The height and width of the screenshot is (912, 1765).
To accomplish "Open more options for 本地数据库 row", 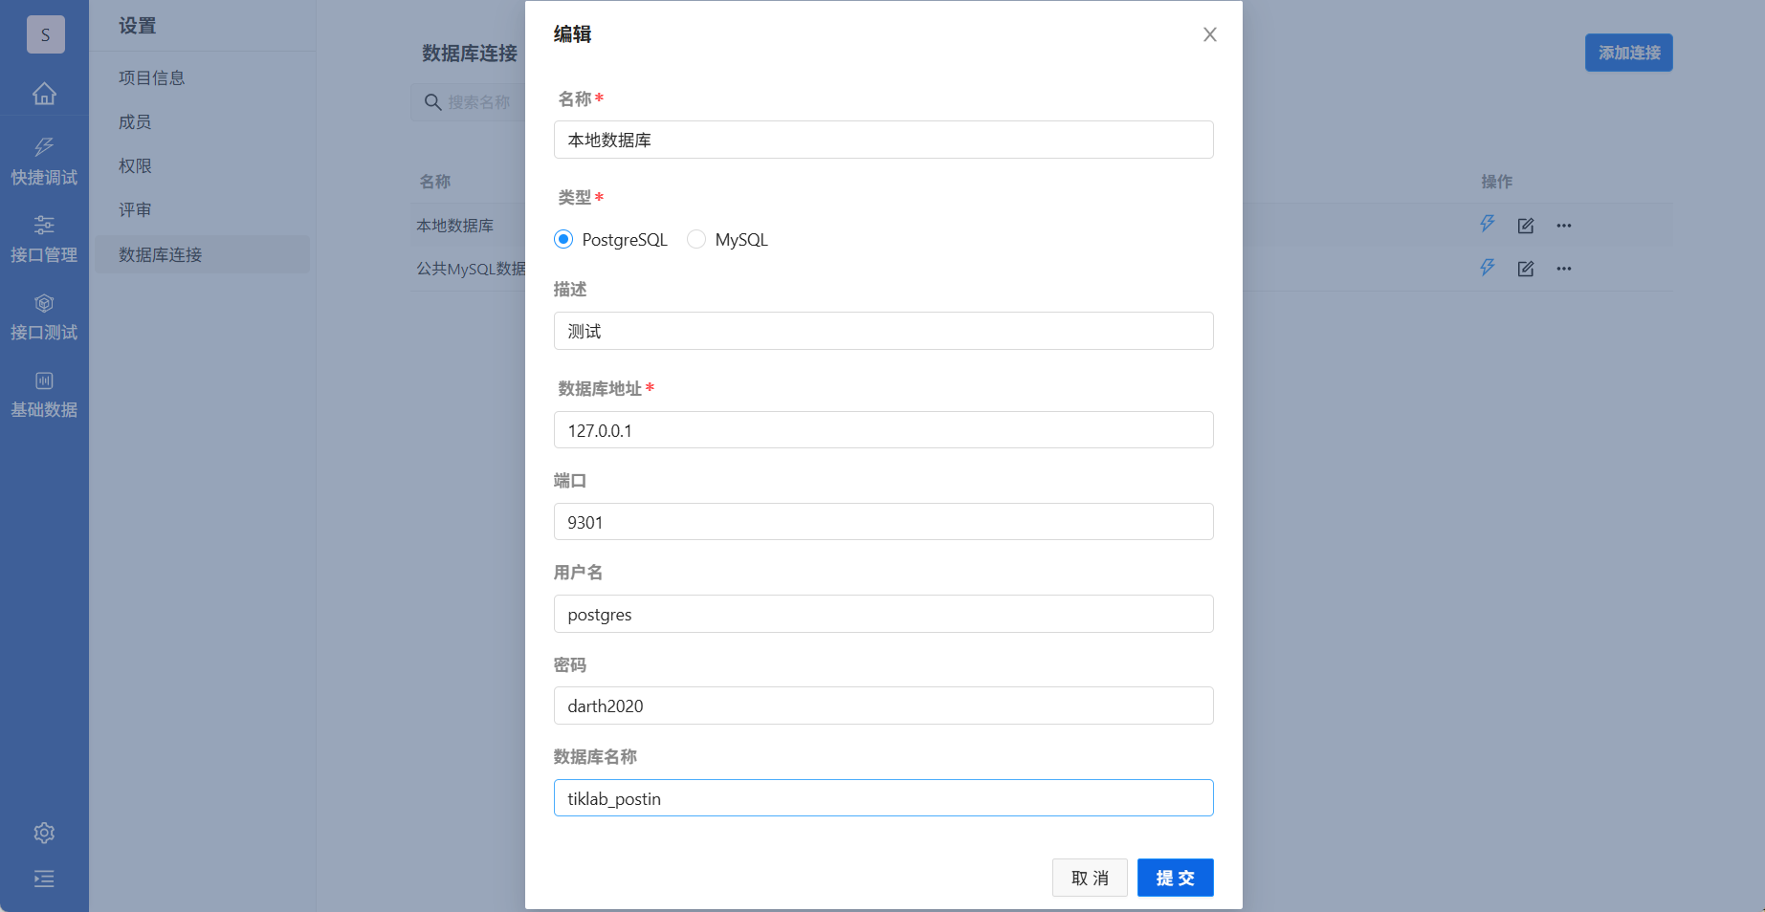I will 1564,226.
